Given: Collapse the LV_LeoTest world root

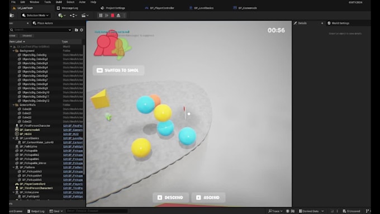Looking at the screenshot, I should [x=11, y=46].
